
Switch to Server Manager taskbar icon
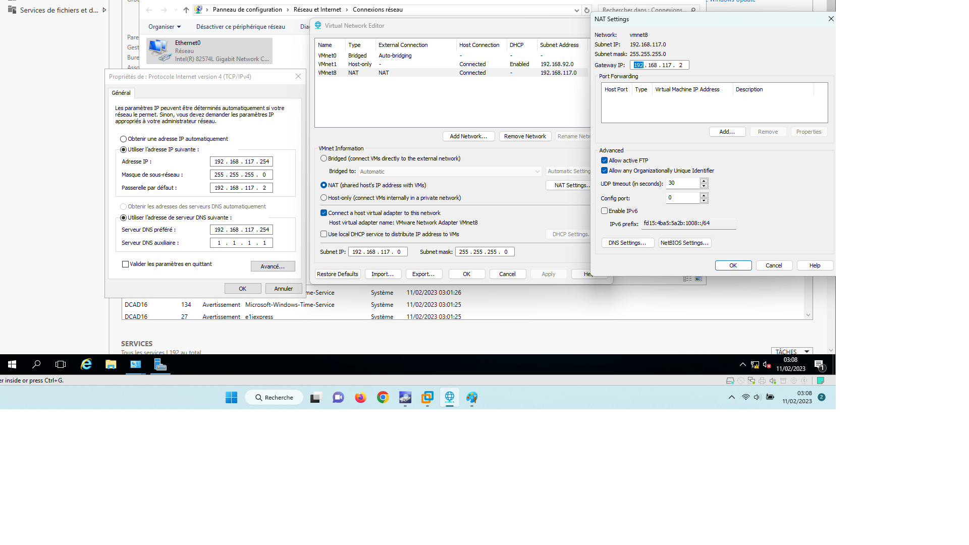point(160,364)
